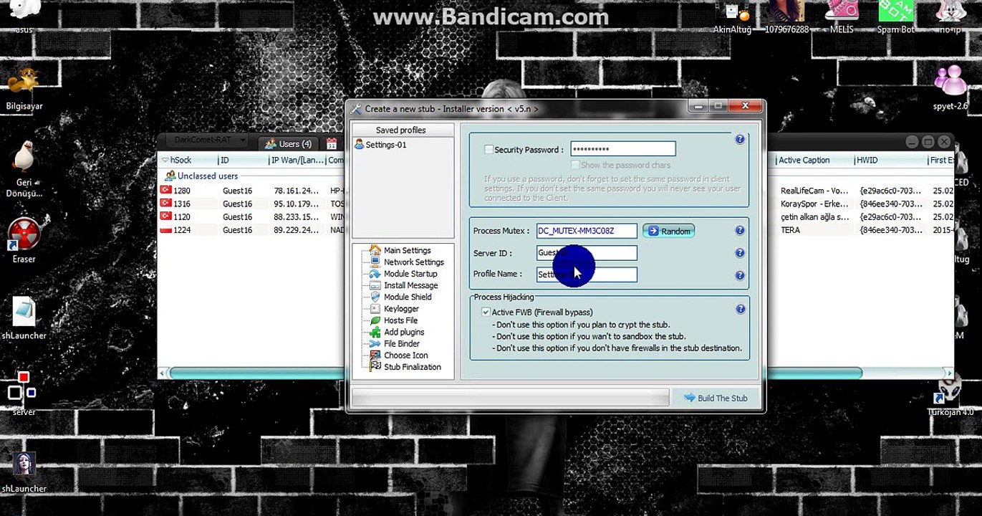The height and width of the screenshot is (516, 982).
Task: Select the Settings-01 saved profile
Action: coord(380,145)
